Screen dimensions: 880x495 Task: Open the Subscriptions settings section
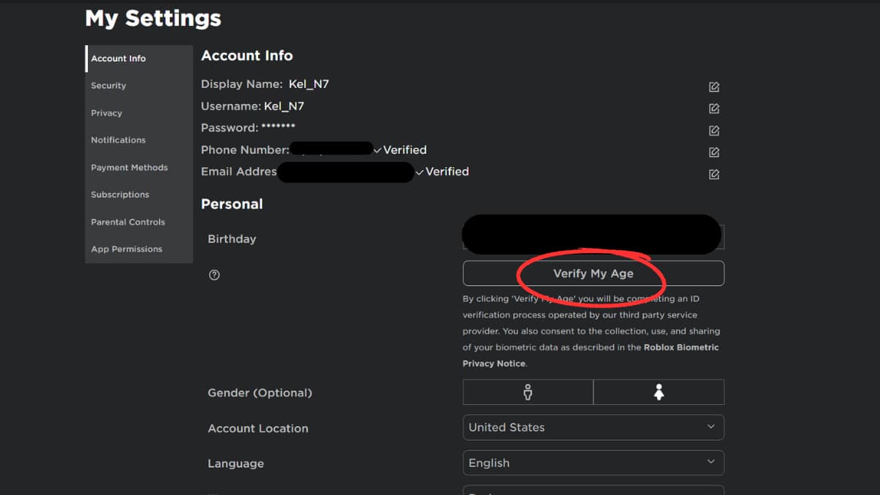120,194
